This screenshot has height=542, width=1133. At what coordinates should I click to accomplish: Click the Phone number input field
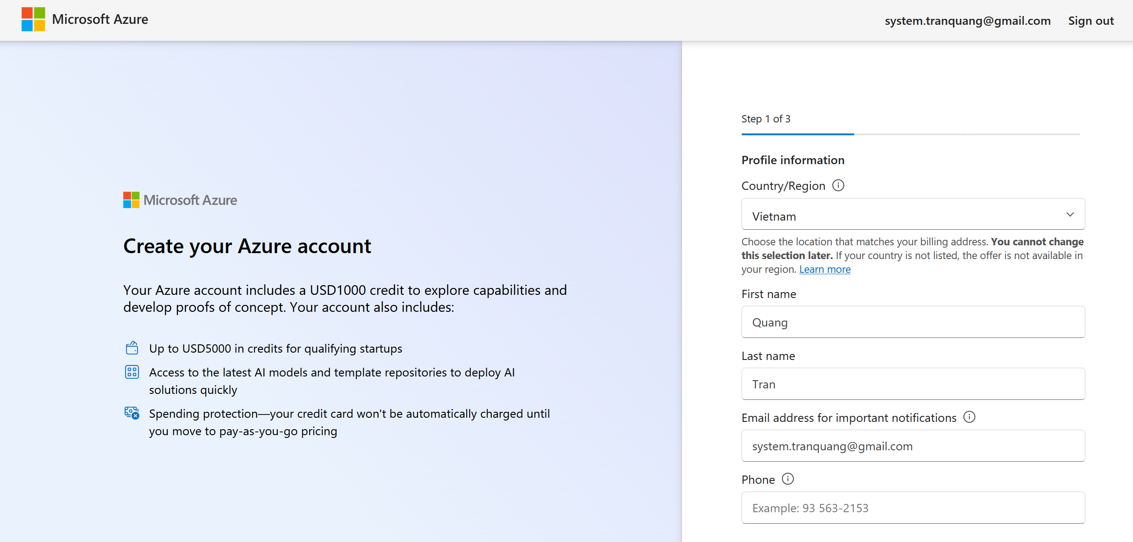913,508
